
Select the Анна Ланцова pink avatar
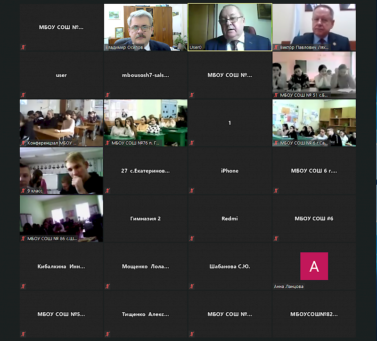(x=314, y=266)
